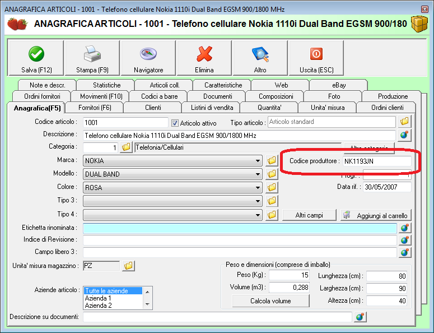Select Tutte le aziende in list

click(x=113, y=291)
